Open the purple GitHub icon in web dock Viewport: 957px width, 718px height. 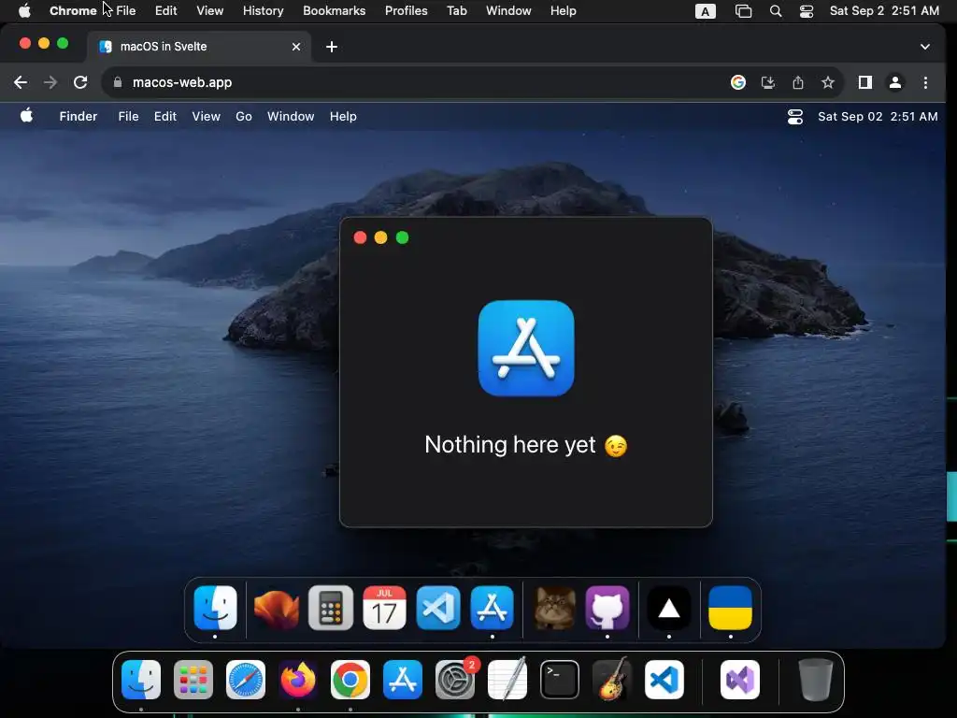coord(607,608)
